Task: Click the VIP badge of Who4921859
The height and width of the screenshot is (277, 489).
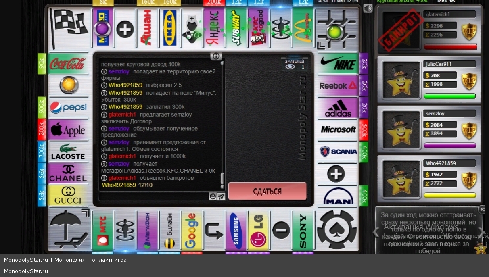Action: click(469, 180)
